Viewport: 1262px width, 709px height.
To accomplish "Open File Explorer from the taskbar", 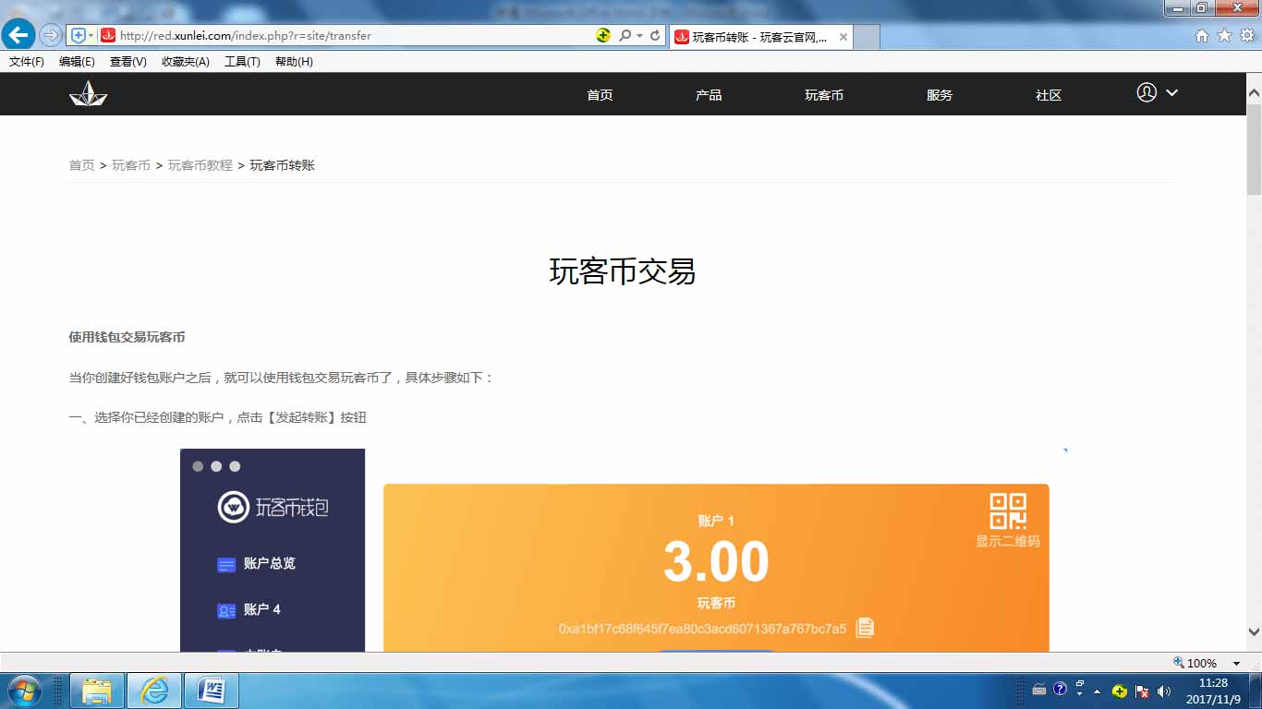I will (97, 691).
